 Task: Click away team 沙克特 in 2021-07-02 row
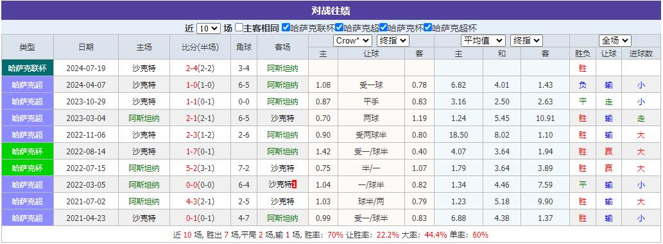[282, 201]
